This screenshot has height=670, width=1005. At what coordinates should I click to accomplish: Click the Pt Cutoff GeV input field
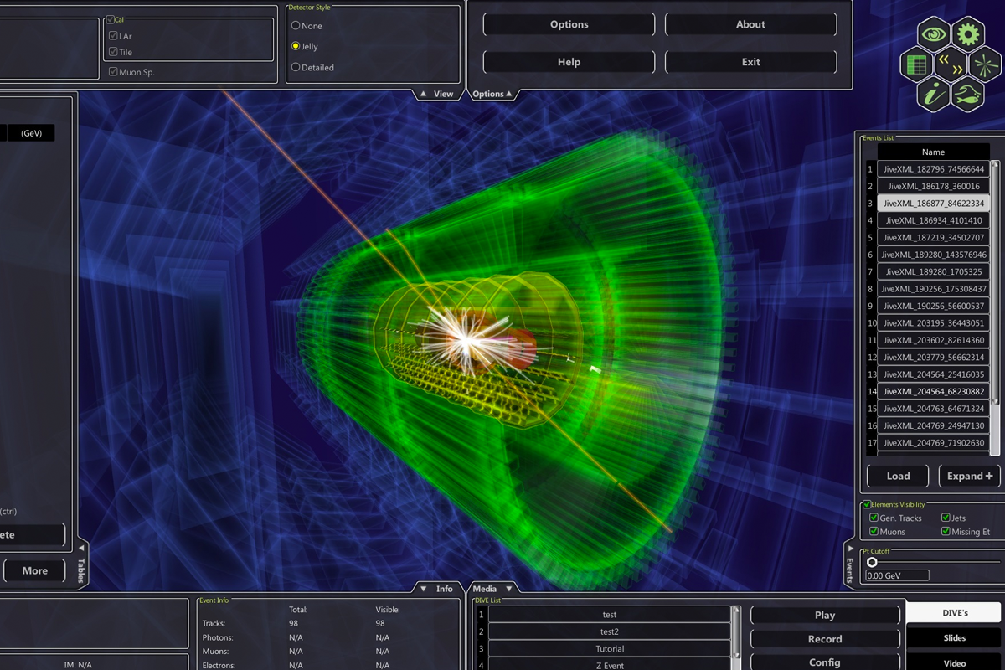click(x=897, y=575)
